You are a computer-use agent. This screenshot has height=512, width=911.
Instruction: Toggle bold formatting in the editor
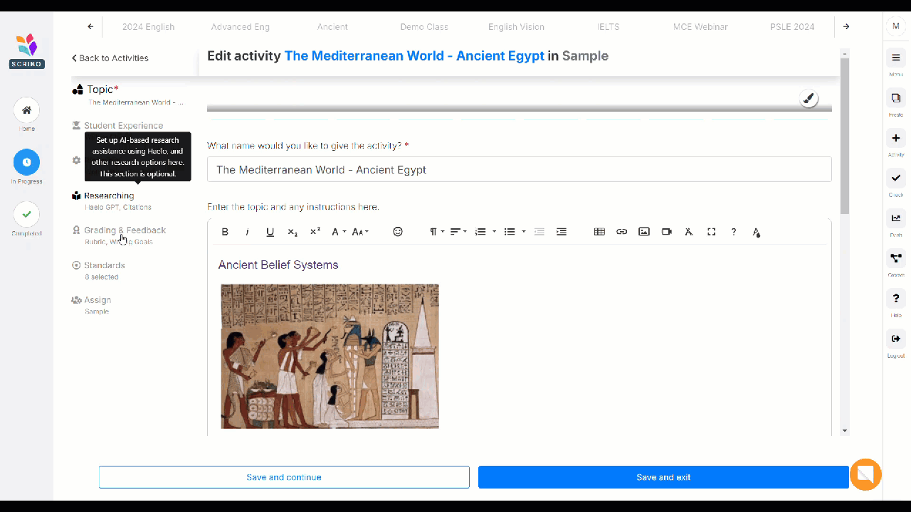[225, 232]
